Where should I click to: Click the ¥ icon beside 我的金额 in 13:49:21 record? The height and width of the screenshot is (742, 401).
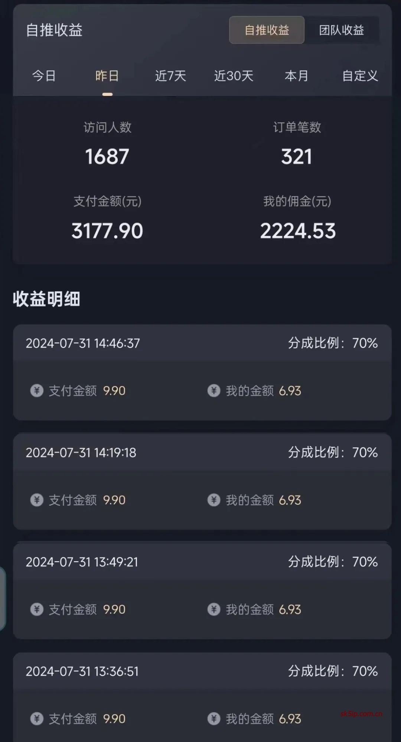pos(213,610)
